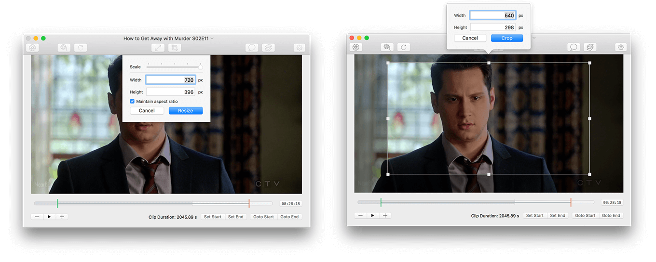This screenshot has height=262, width=656.
Task: Click Clip Duration 2045.89 s in the Crop window
Action: pos(495,216)
